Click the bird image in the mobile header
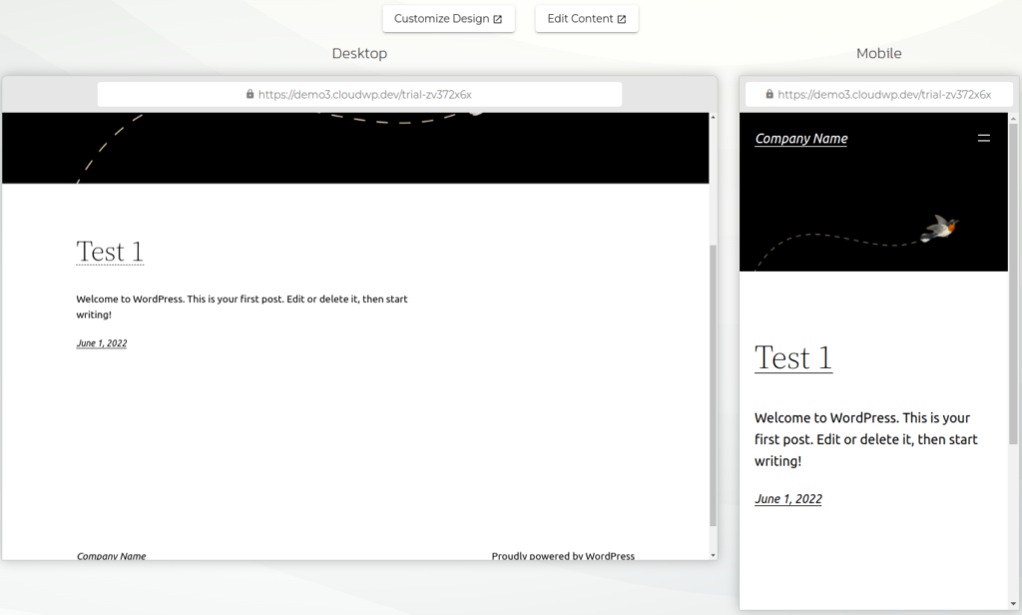 (941, 228)
